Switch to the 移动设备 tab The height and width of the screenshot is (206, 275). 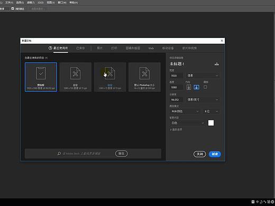point(168,48)
